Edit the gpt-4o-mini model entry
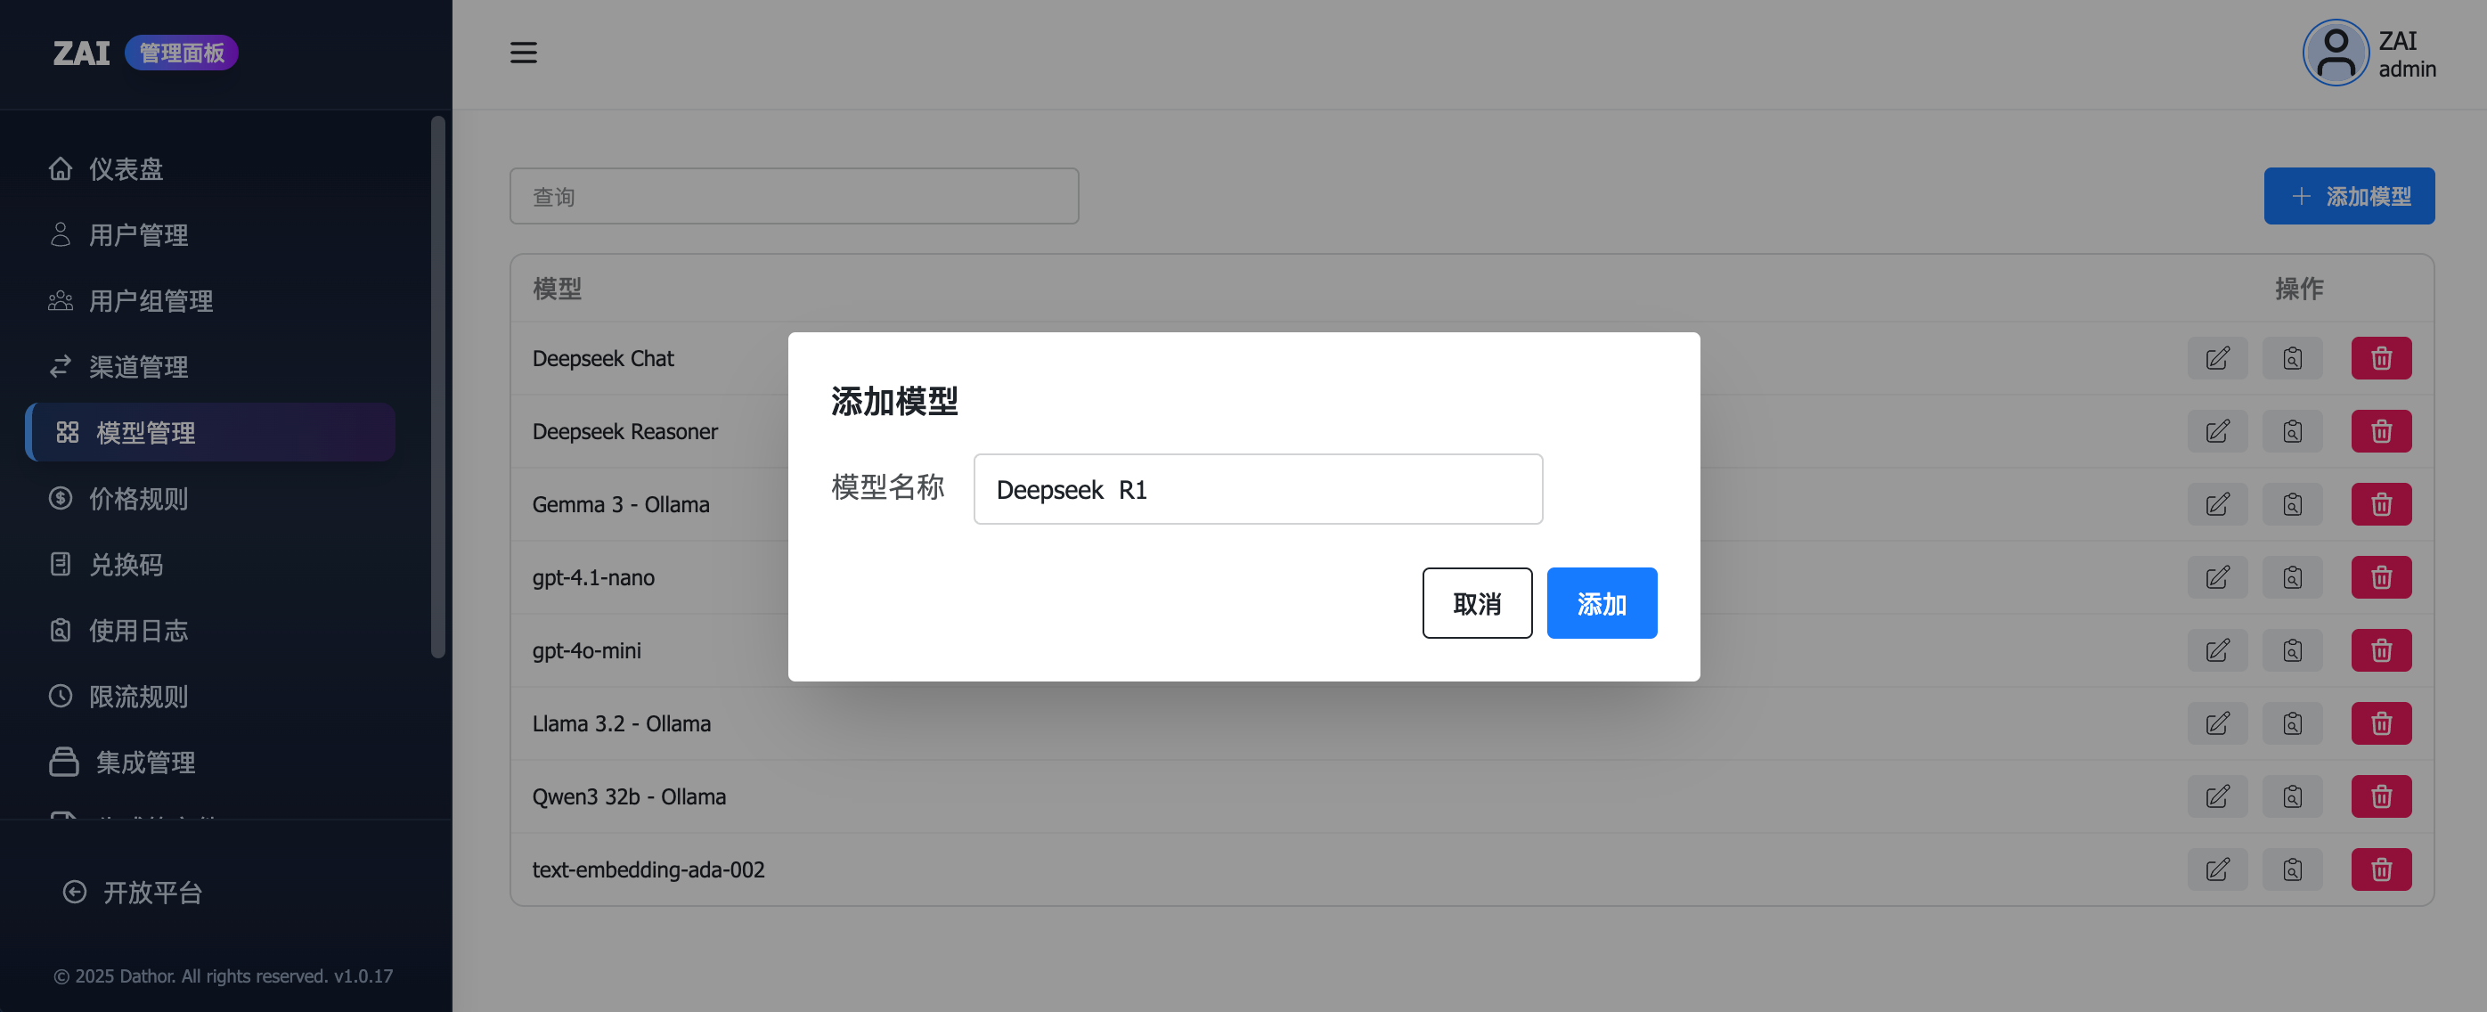The width and height of the screenshot is (2487, 1012). pyautogui.click(x=2217, y=651)
